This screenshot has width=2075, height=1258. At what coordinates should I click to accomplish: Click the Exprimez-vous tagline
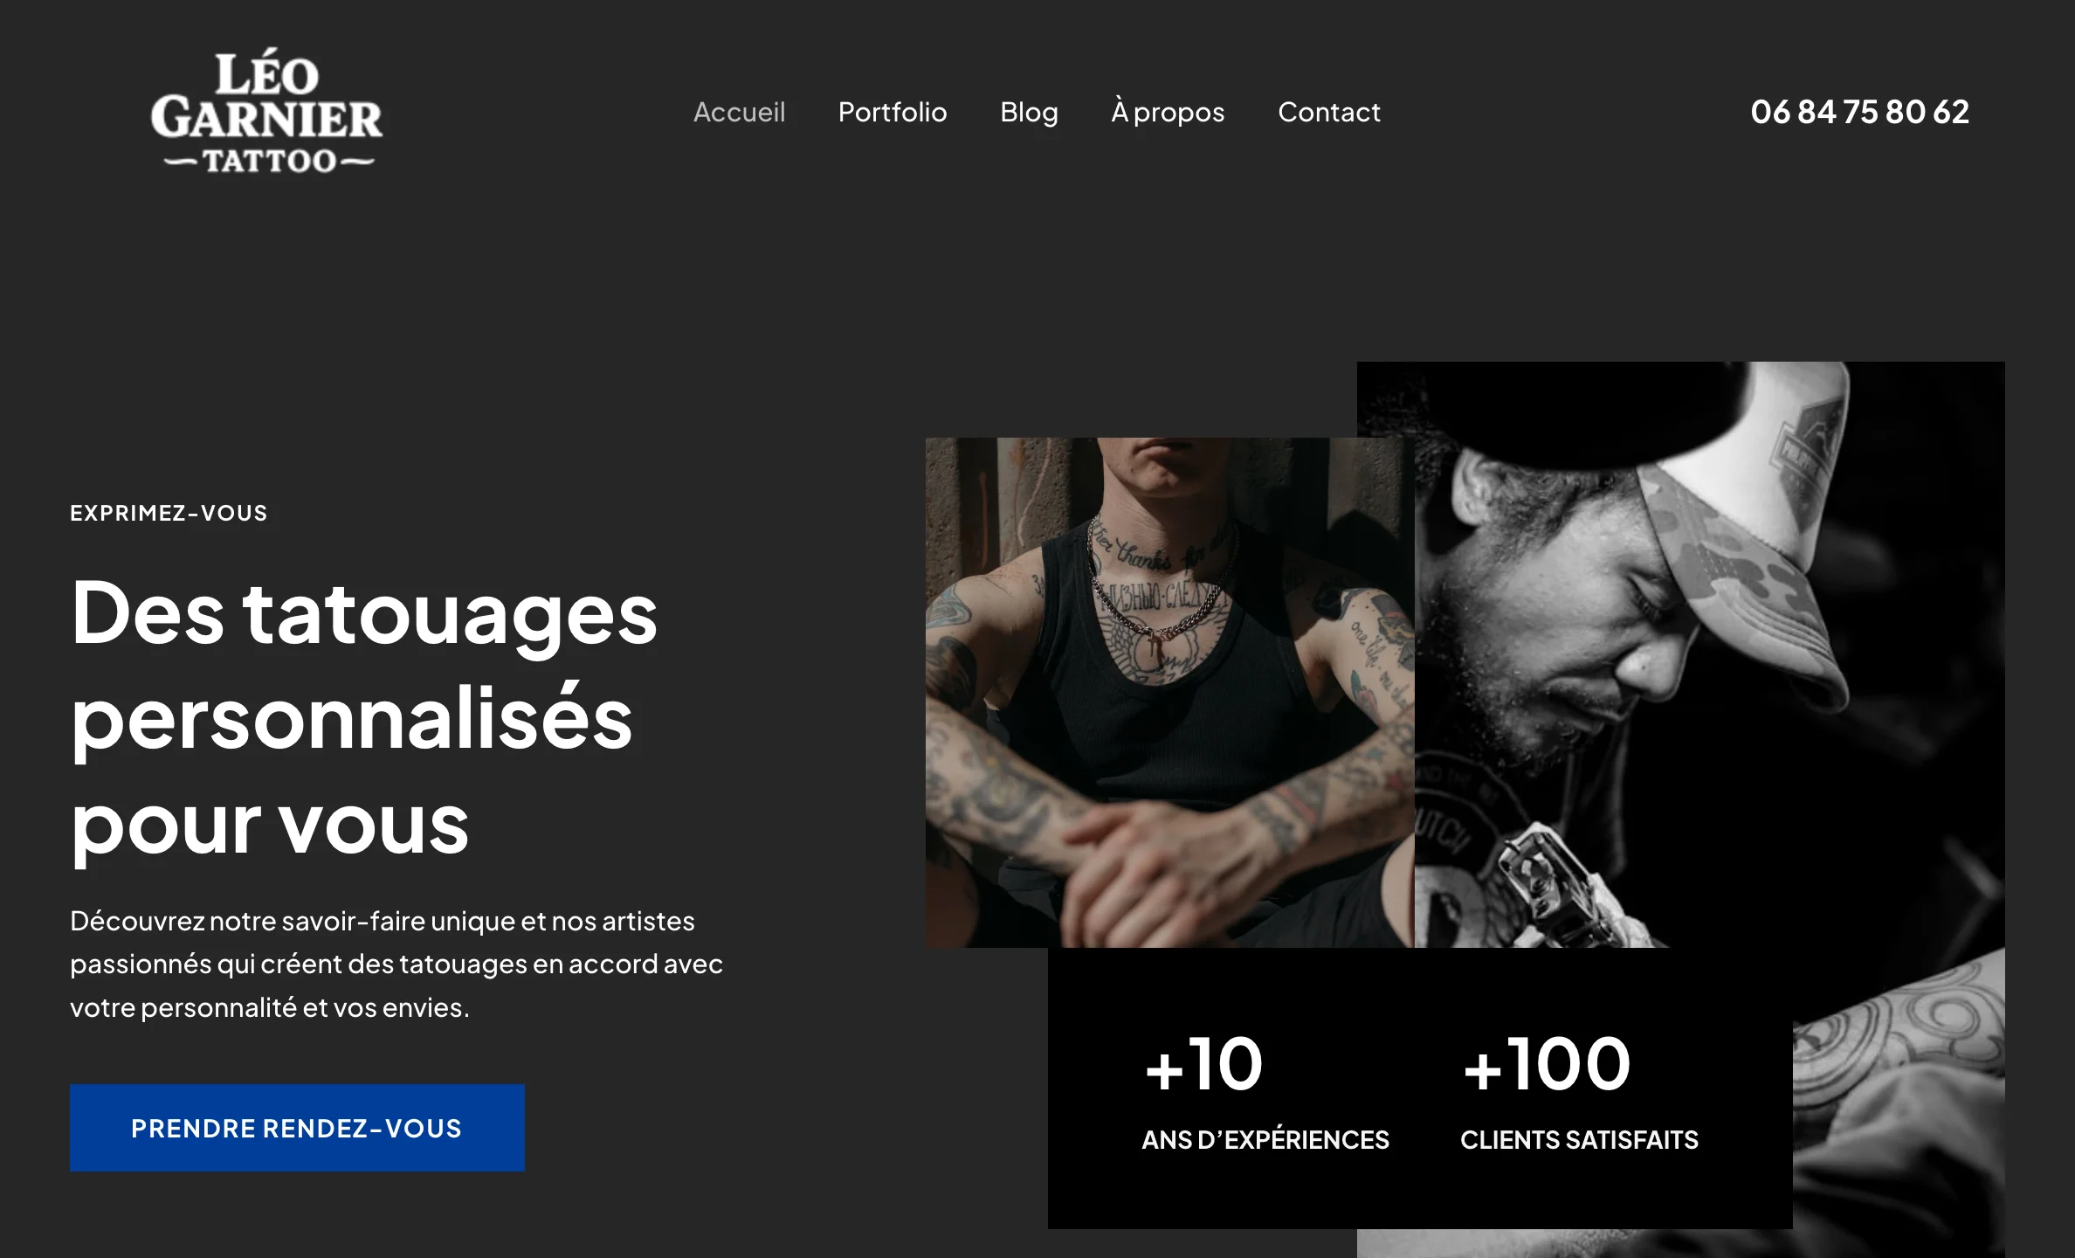tap(169, 513)
